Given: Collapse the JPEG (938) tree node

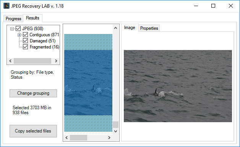Looking at the screenshot, I should (x=12, y=29).
